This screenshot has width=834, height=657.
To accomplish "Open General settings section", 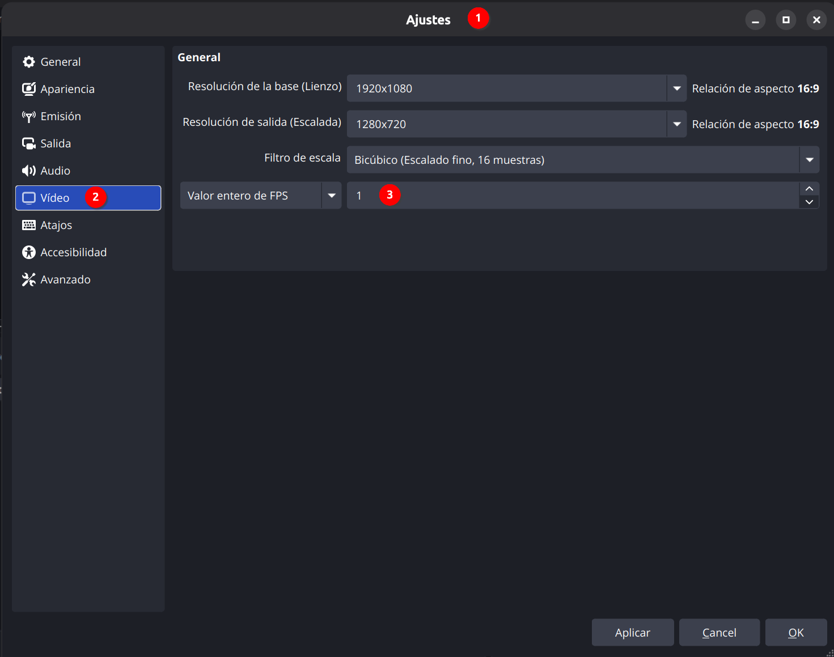I will [x=88, y=62].
